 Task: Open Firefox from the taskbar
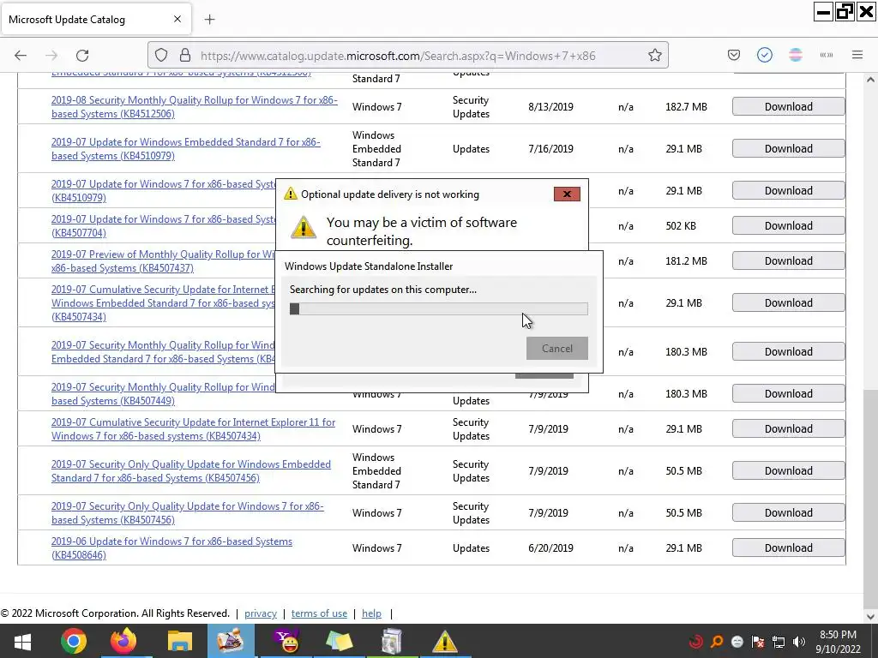(123, 641)
